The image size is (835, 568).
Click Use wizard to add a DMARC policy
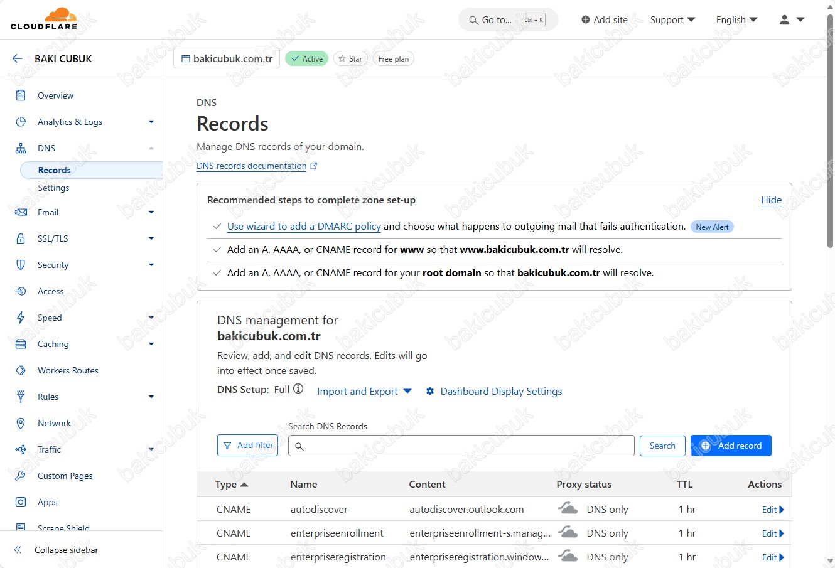tap(304, 226)
